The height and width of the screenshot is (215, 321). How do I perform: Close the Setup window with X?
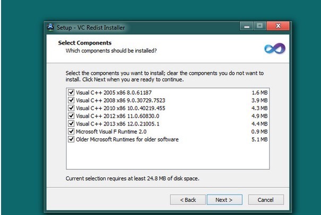point(278,26)
